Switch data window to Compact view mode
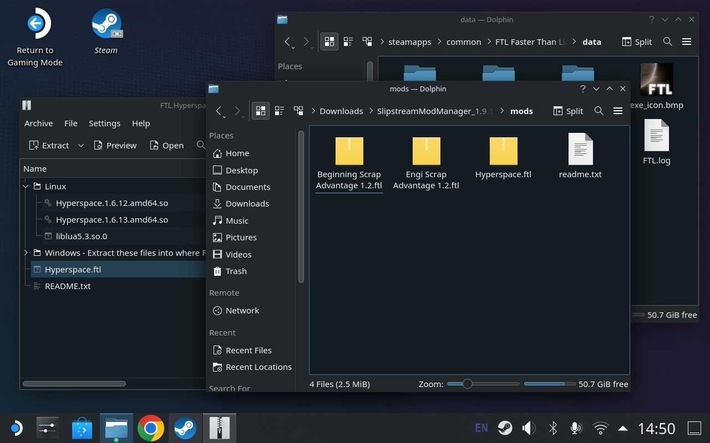The width and height of the screenshot is (710, 443). pyautogui.click(x=348, y=42)
